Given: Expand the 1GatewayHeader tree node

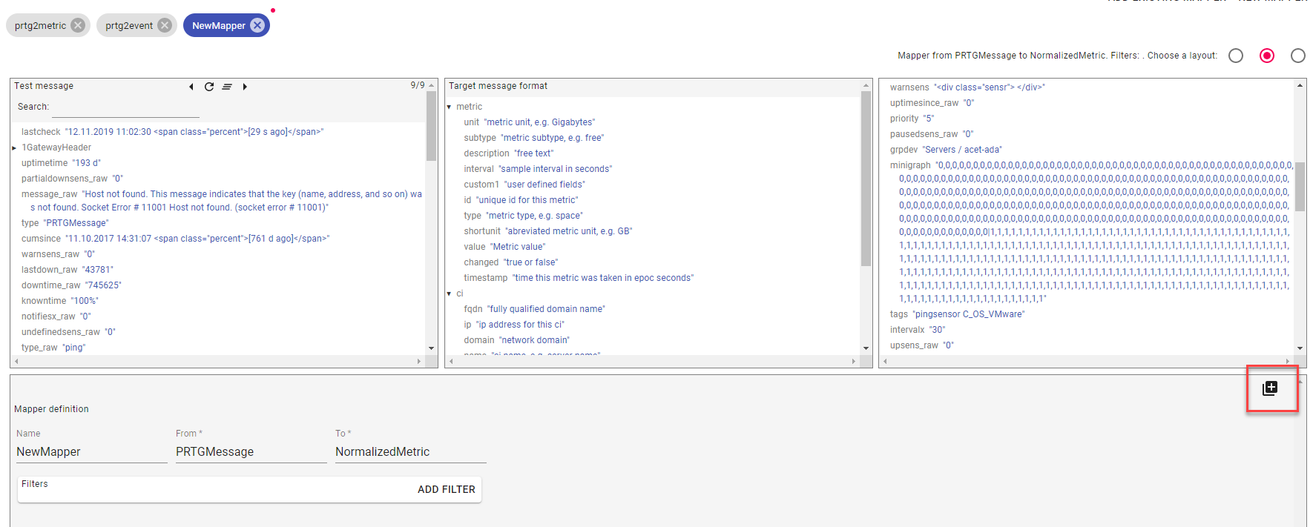Looking at the screenshot, I should (x=14, y=148).
